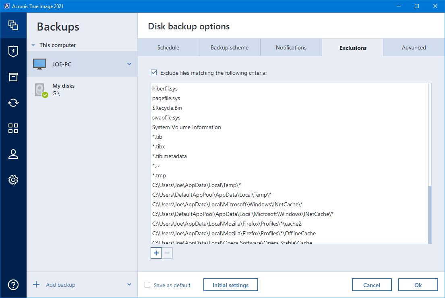Screen dimensions: 445x298
Task: Maximize the Acronis True Image window
Action: (417, 6)
